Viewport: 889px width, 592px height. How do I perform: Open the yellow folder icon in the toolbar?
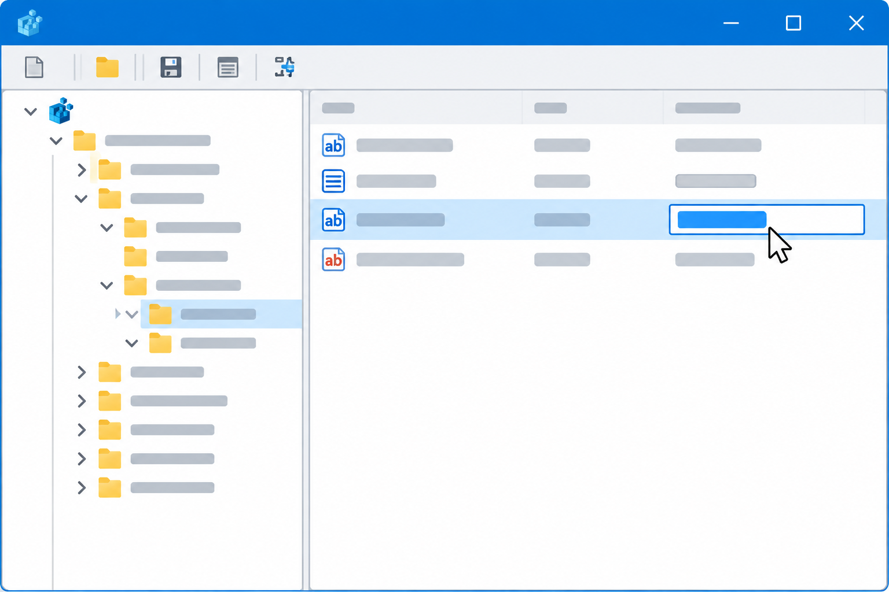coord(107,67)
